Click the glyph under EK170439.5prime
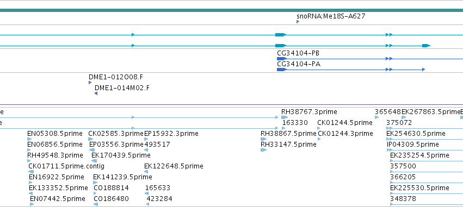The image size is (463, 207). [94, 161]
